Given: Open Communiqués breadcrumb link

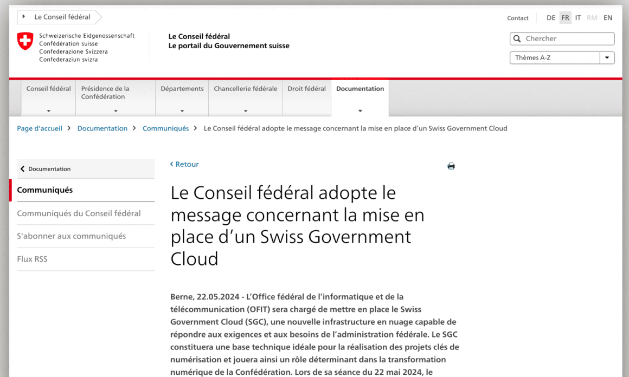Looking at the screenshot, I should (x=166, y=128).
